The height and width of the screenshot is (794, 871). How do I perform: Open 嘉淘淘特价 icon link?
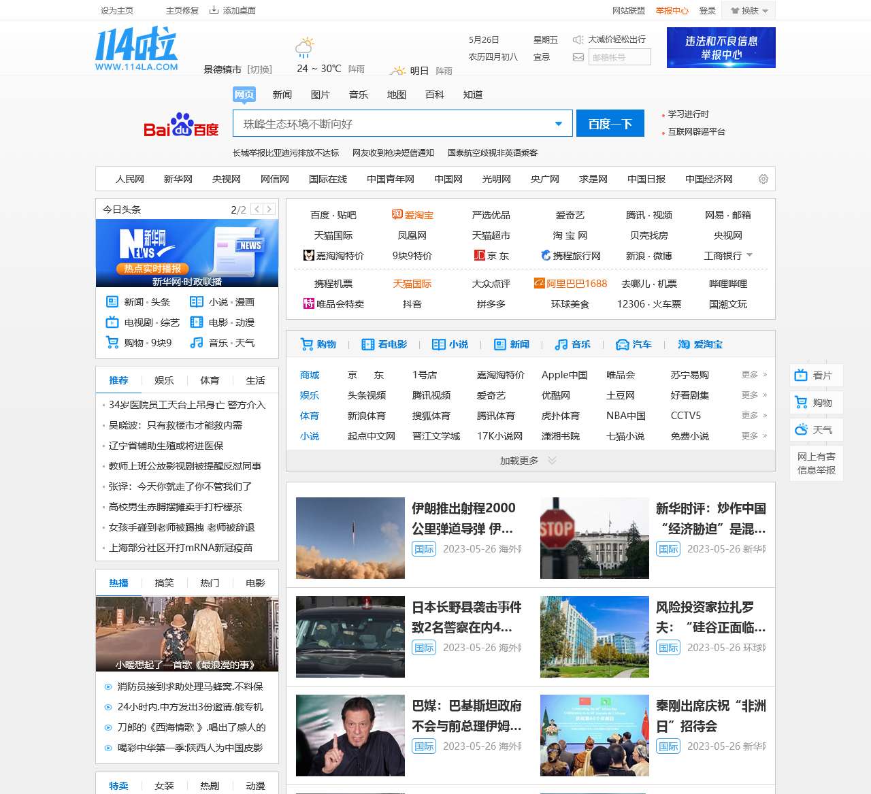tap(333, 256)
